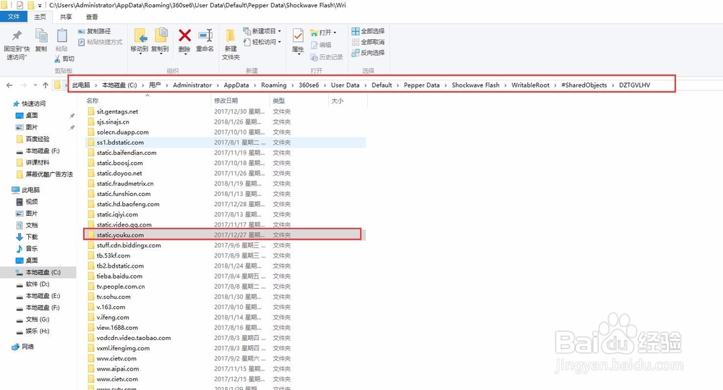Switch to the Home (主页) tab

(x=40, y=17)
